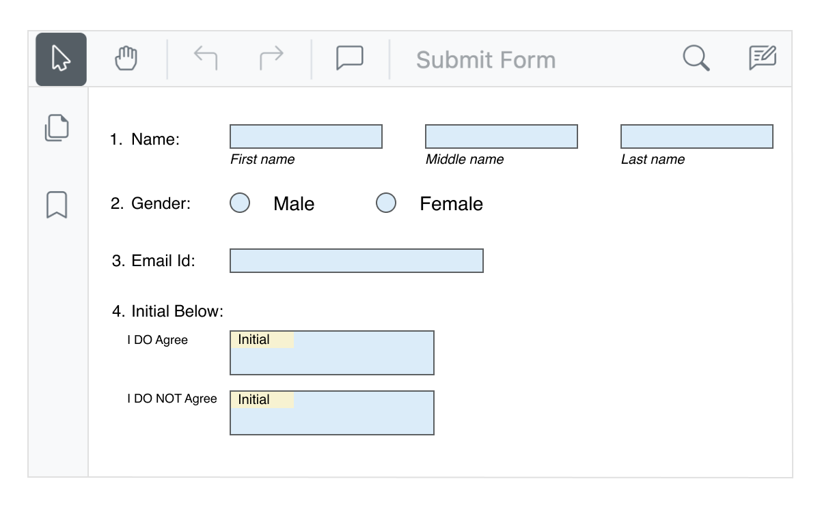Select the Female gender option
820x505 pixels.
point(386,203)
